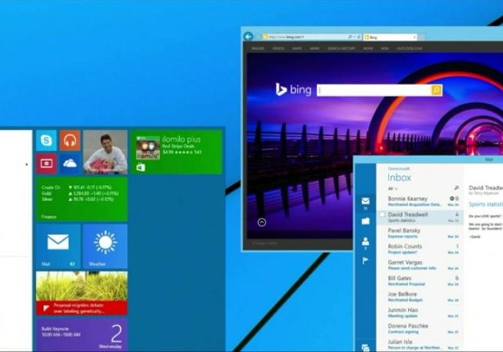Open the People tile with man's photo
This screenshot has height=352, width=503.
(x=105, y=152)
